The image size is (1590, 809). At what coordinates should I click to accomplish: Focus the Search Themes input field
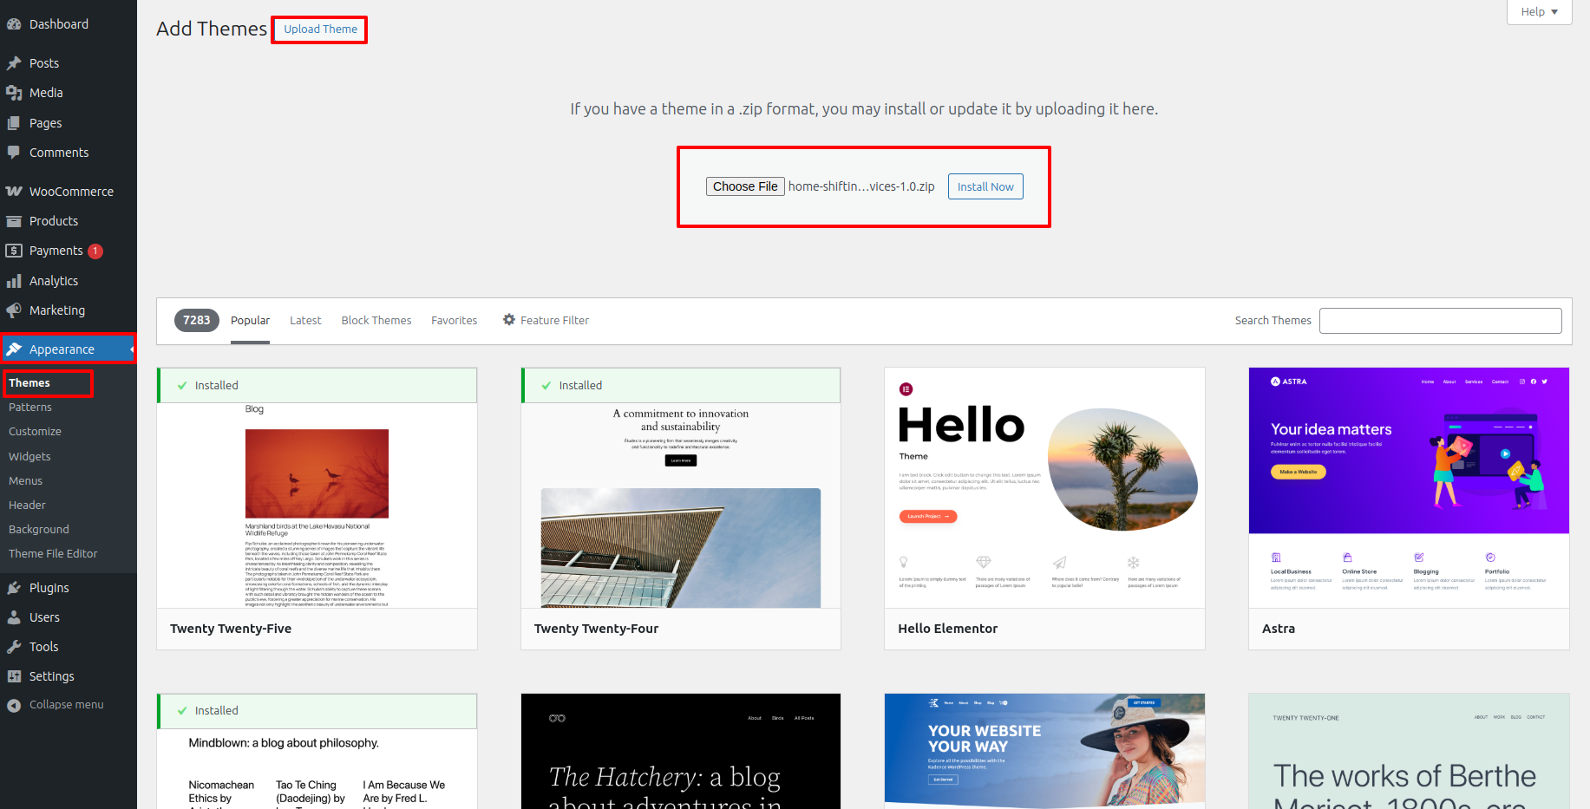point(1440,321)
